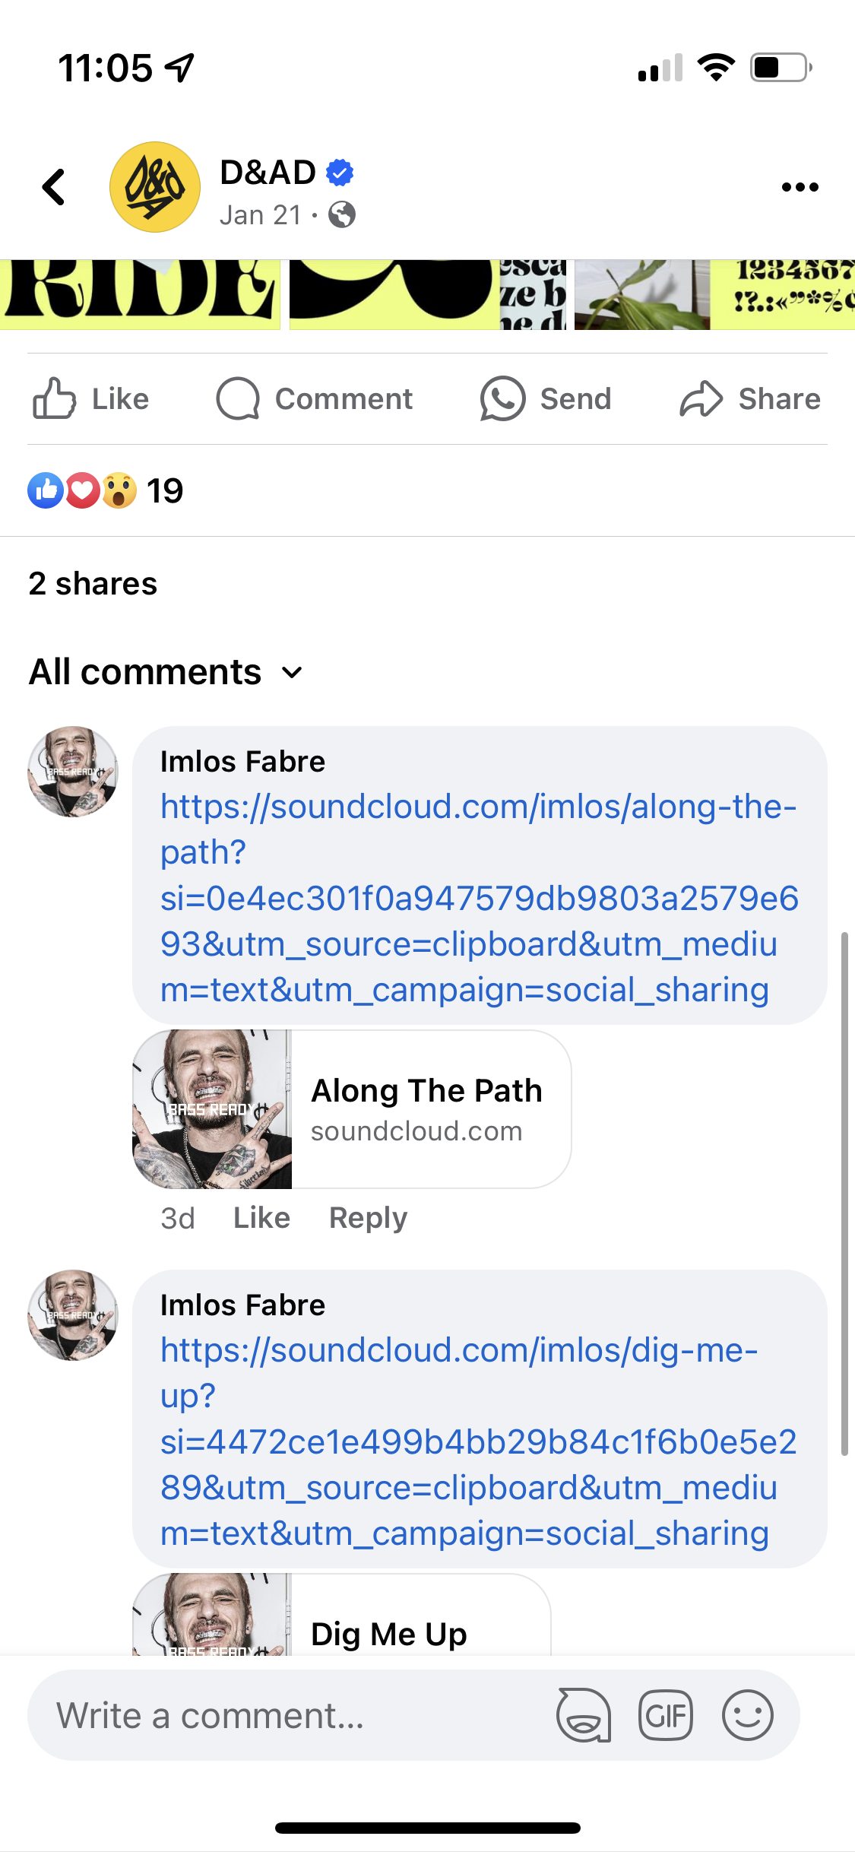Open the D&AD page profile logo
855x1852 pixels.
click(x=155, y=187)
